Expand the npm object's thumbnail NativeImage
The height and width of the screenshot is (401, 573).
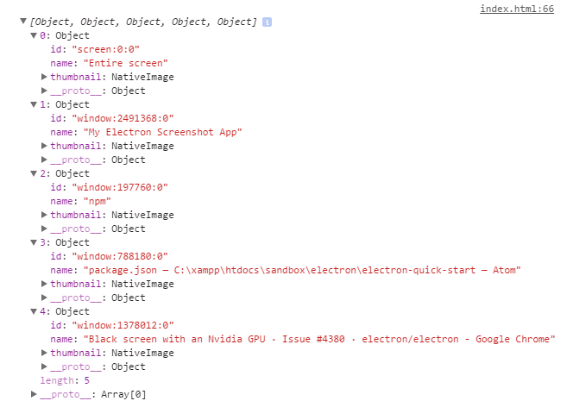pos(45,215)
